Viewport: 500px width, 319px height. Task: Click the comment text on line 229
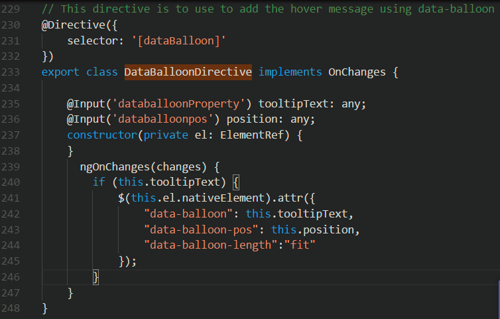pos(265,10)
